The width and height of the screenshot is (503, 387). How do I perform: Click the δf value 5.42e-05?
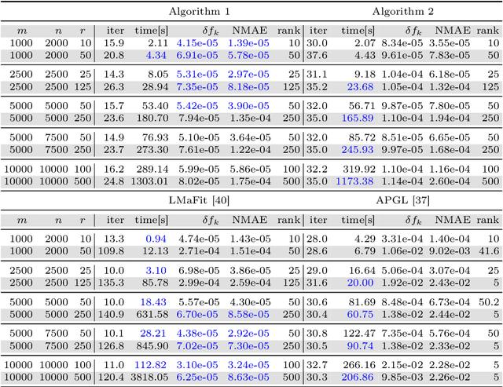(x=197, y=106)
